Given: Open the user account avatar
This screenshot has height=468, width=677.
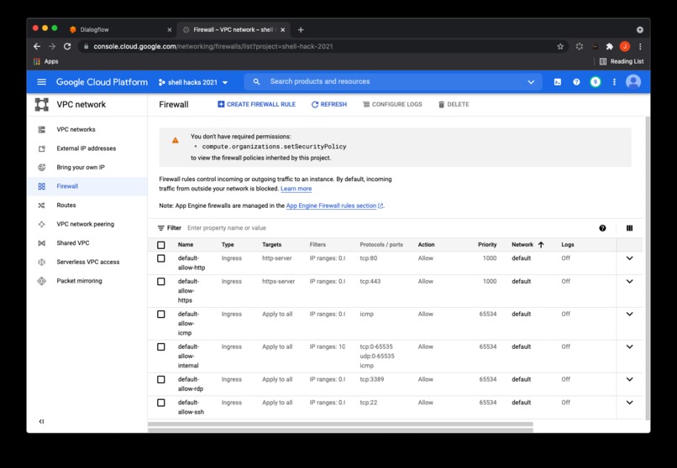Looking at the screenshot, I should click(x=633, y=82).
